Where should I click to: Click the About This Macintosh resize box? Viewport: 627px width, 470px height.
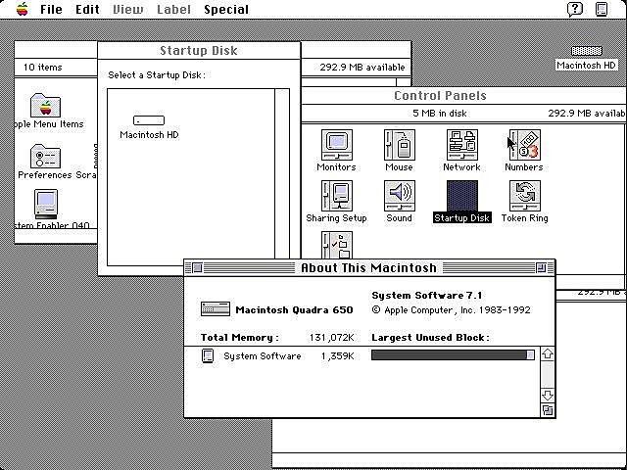(548, 410)
